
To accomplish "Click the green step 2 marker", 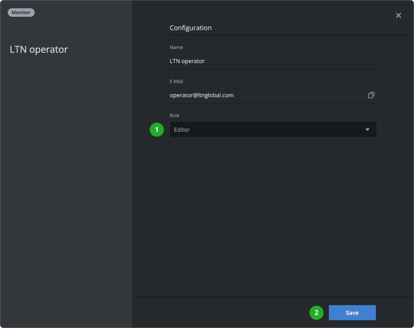I will 317,313.
